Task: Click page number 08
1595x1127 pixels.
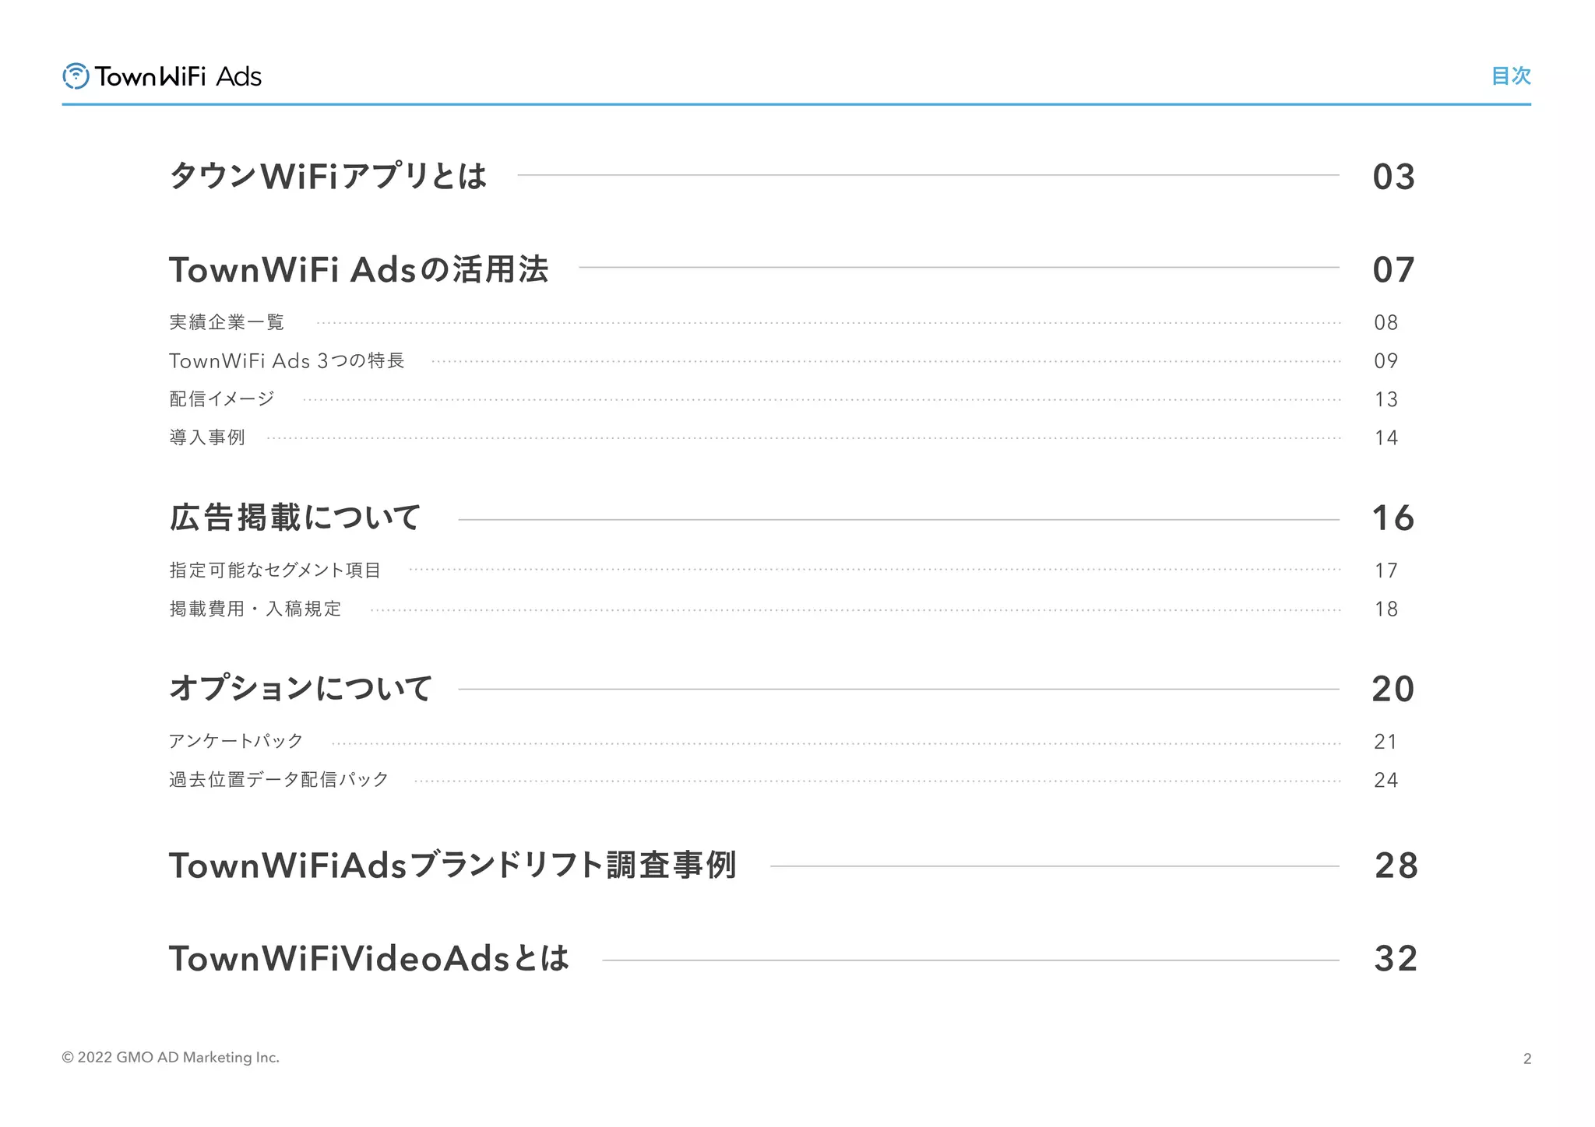Action: pyautogui.click(x=1386, y=322)
